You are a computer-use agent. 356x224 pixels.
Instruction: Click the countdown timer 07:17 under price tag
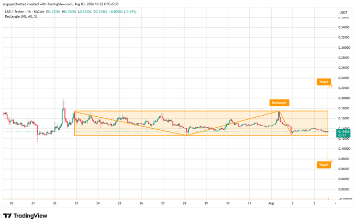(342, 135)
